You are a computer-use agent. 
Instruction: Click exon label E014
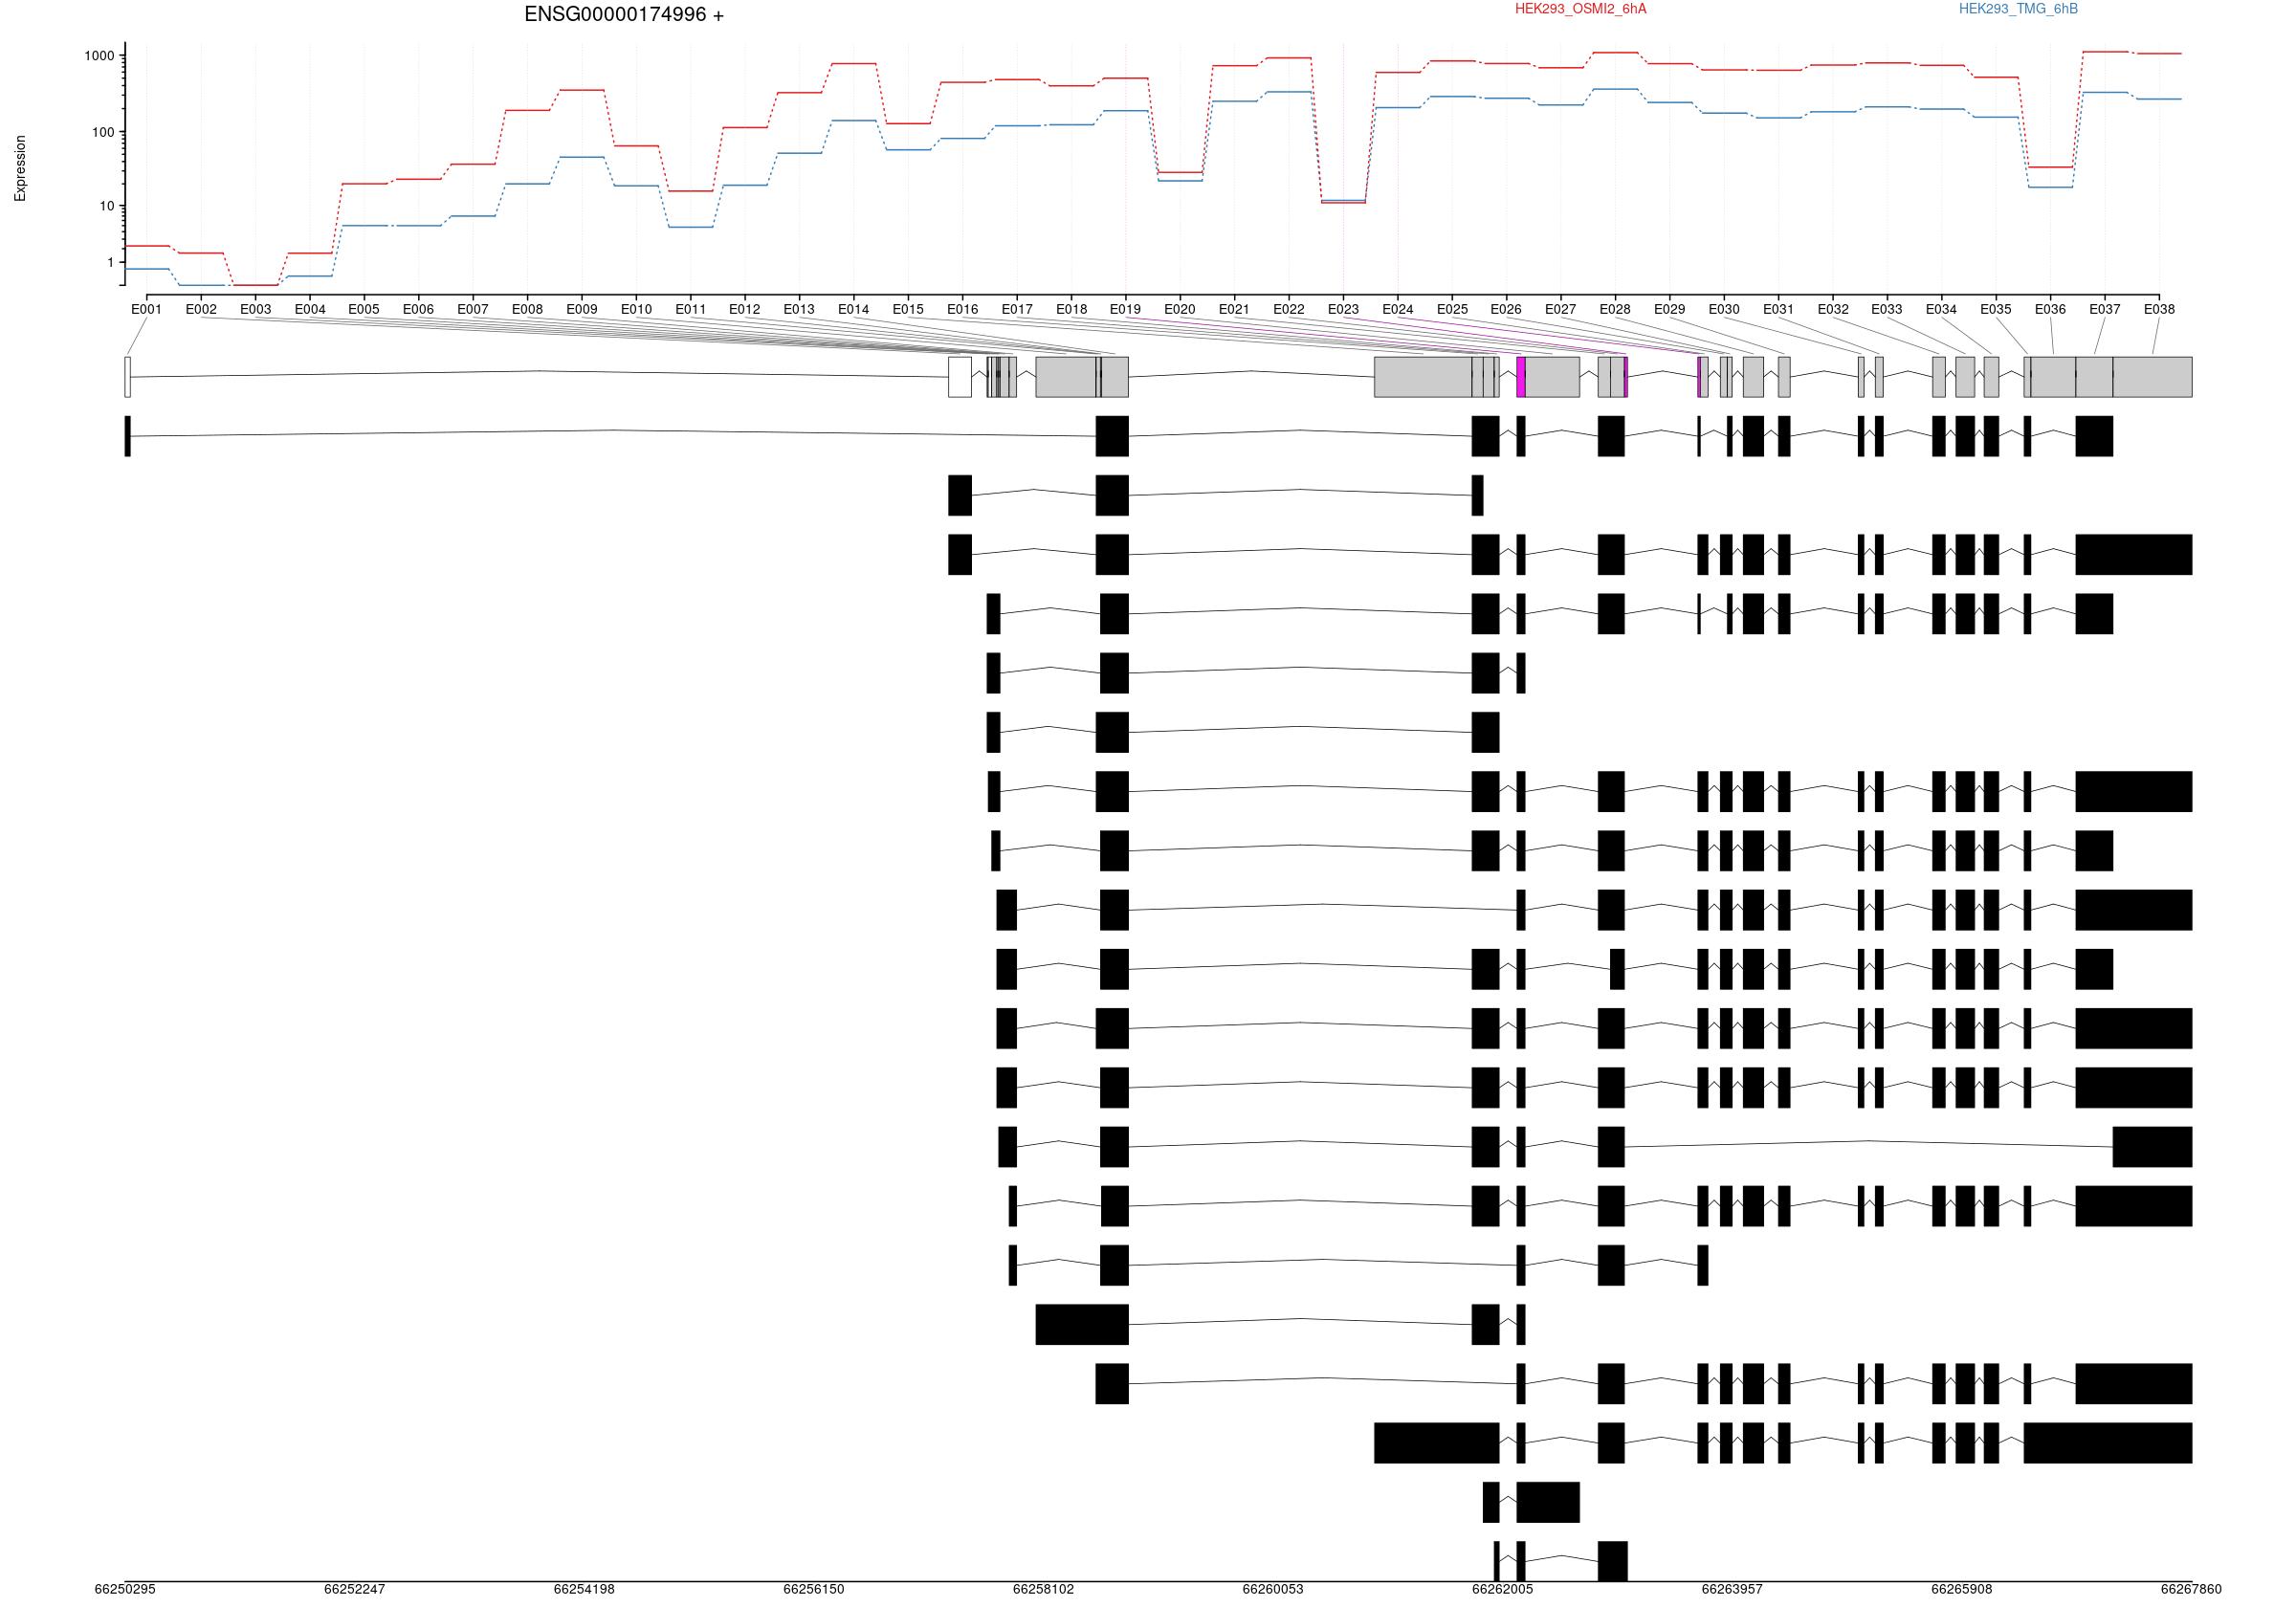(x=854, y=309)
